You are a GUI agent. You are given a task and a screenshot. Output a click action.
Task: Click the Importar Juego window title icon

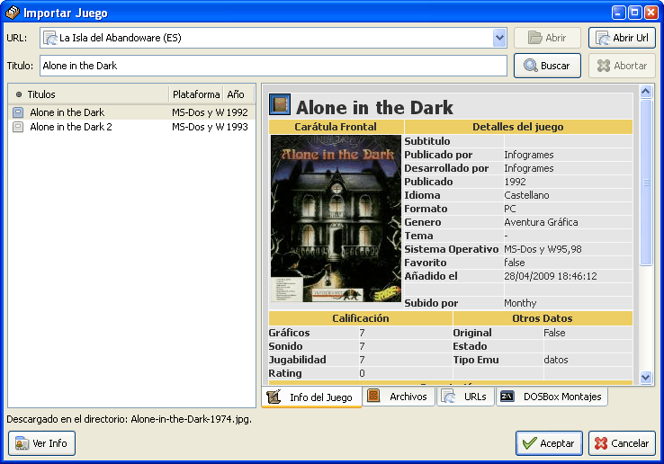[x=13, y=13]
